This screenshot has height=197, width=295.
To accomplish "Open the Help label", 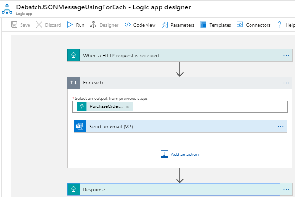I will click(290, 25).
